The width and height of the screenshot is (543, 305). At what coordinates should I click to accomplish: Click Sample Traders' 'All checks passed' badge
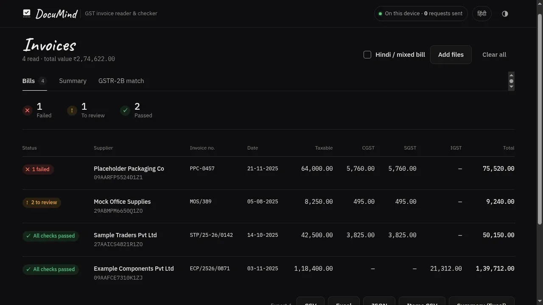[50, 236]
